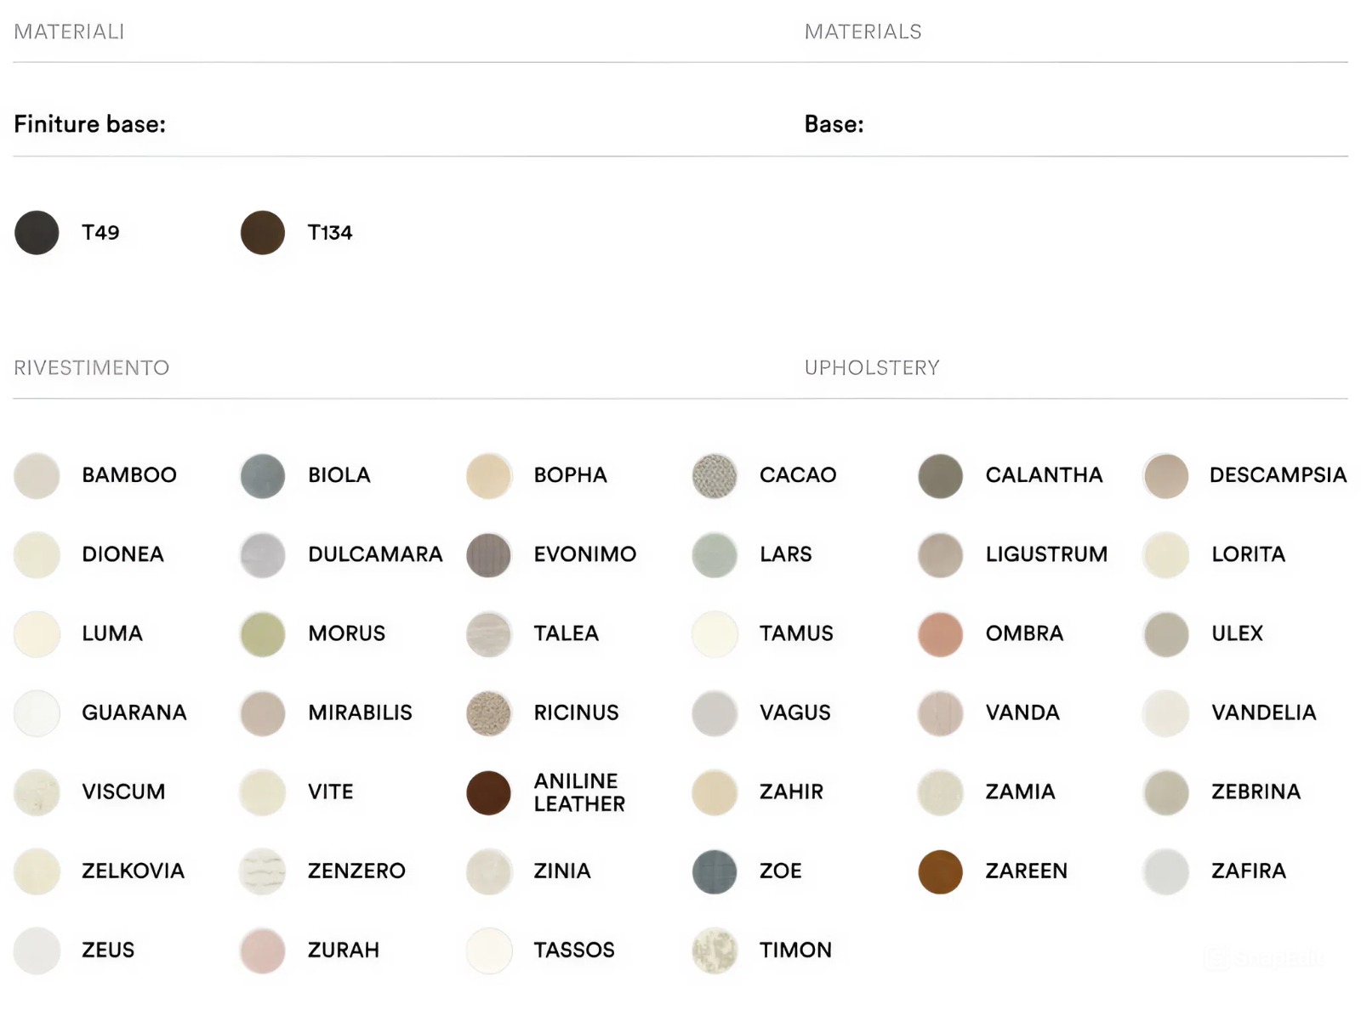Choose the T134 brown base finish swatch
The width and height of the screenshot is (1361, 1010).
click(x=262, y=233)
